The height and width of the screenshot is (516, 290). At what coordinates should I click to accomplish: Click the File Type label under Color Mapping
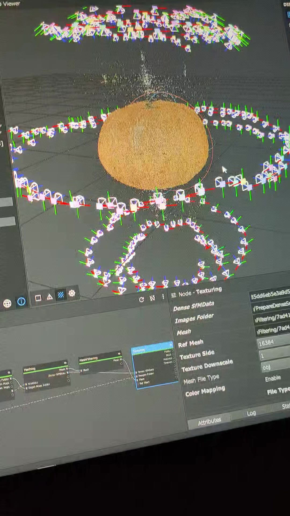click(x=278, y=390)
